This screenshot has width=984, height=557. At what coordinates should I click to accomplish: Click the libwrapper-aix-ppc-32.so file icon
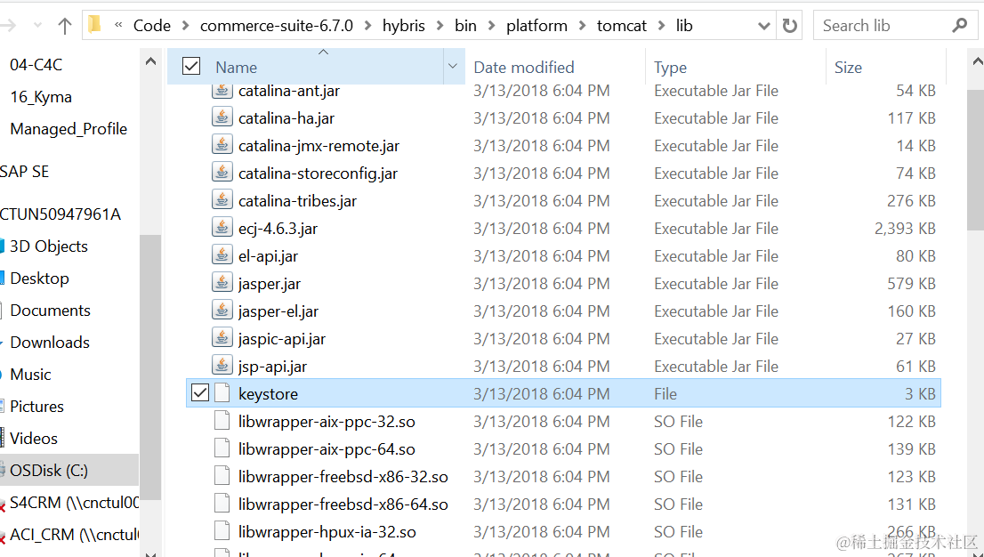tap(222, 421)
